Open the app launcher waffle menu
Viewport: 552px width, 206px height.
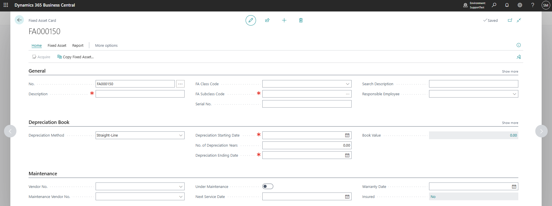point(6,5)
